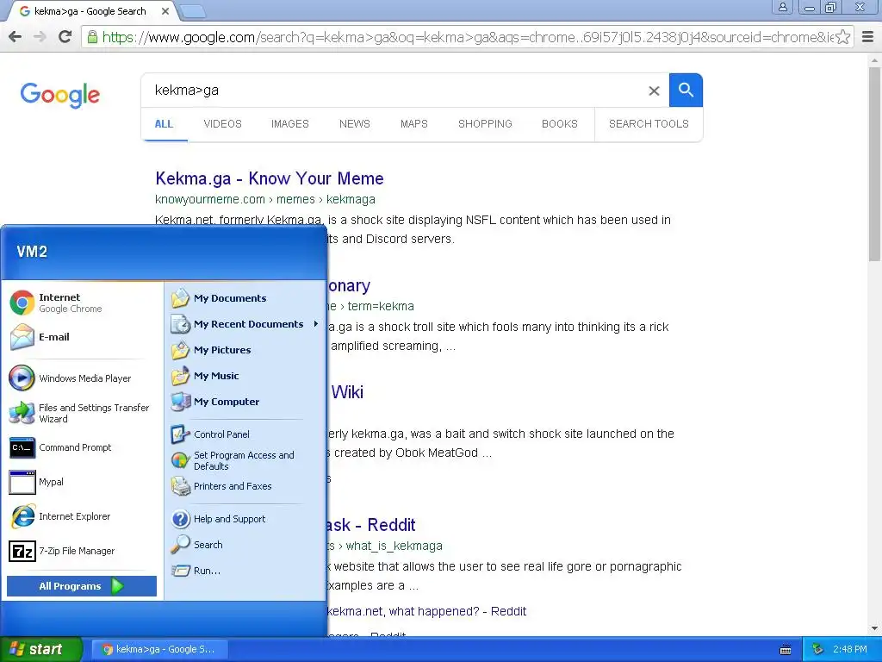Open Search from the Start menu
This screenshot has height=662, width=882.
tap(245, 545)
